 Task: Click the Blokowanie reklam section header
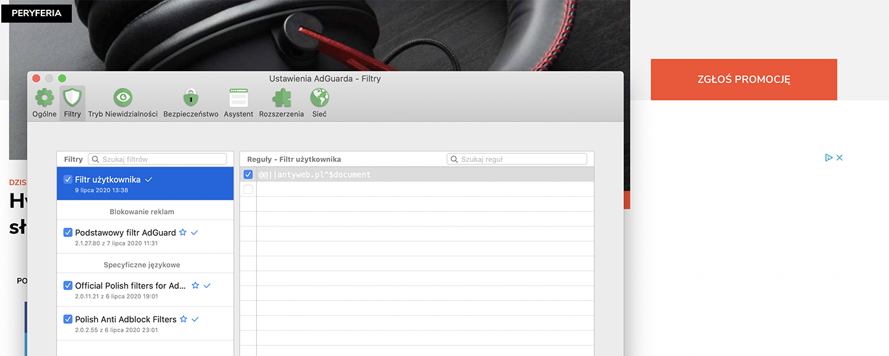tap(142, 212)
